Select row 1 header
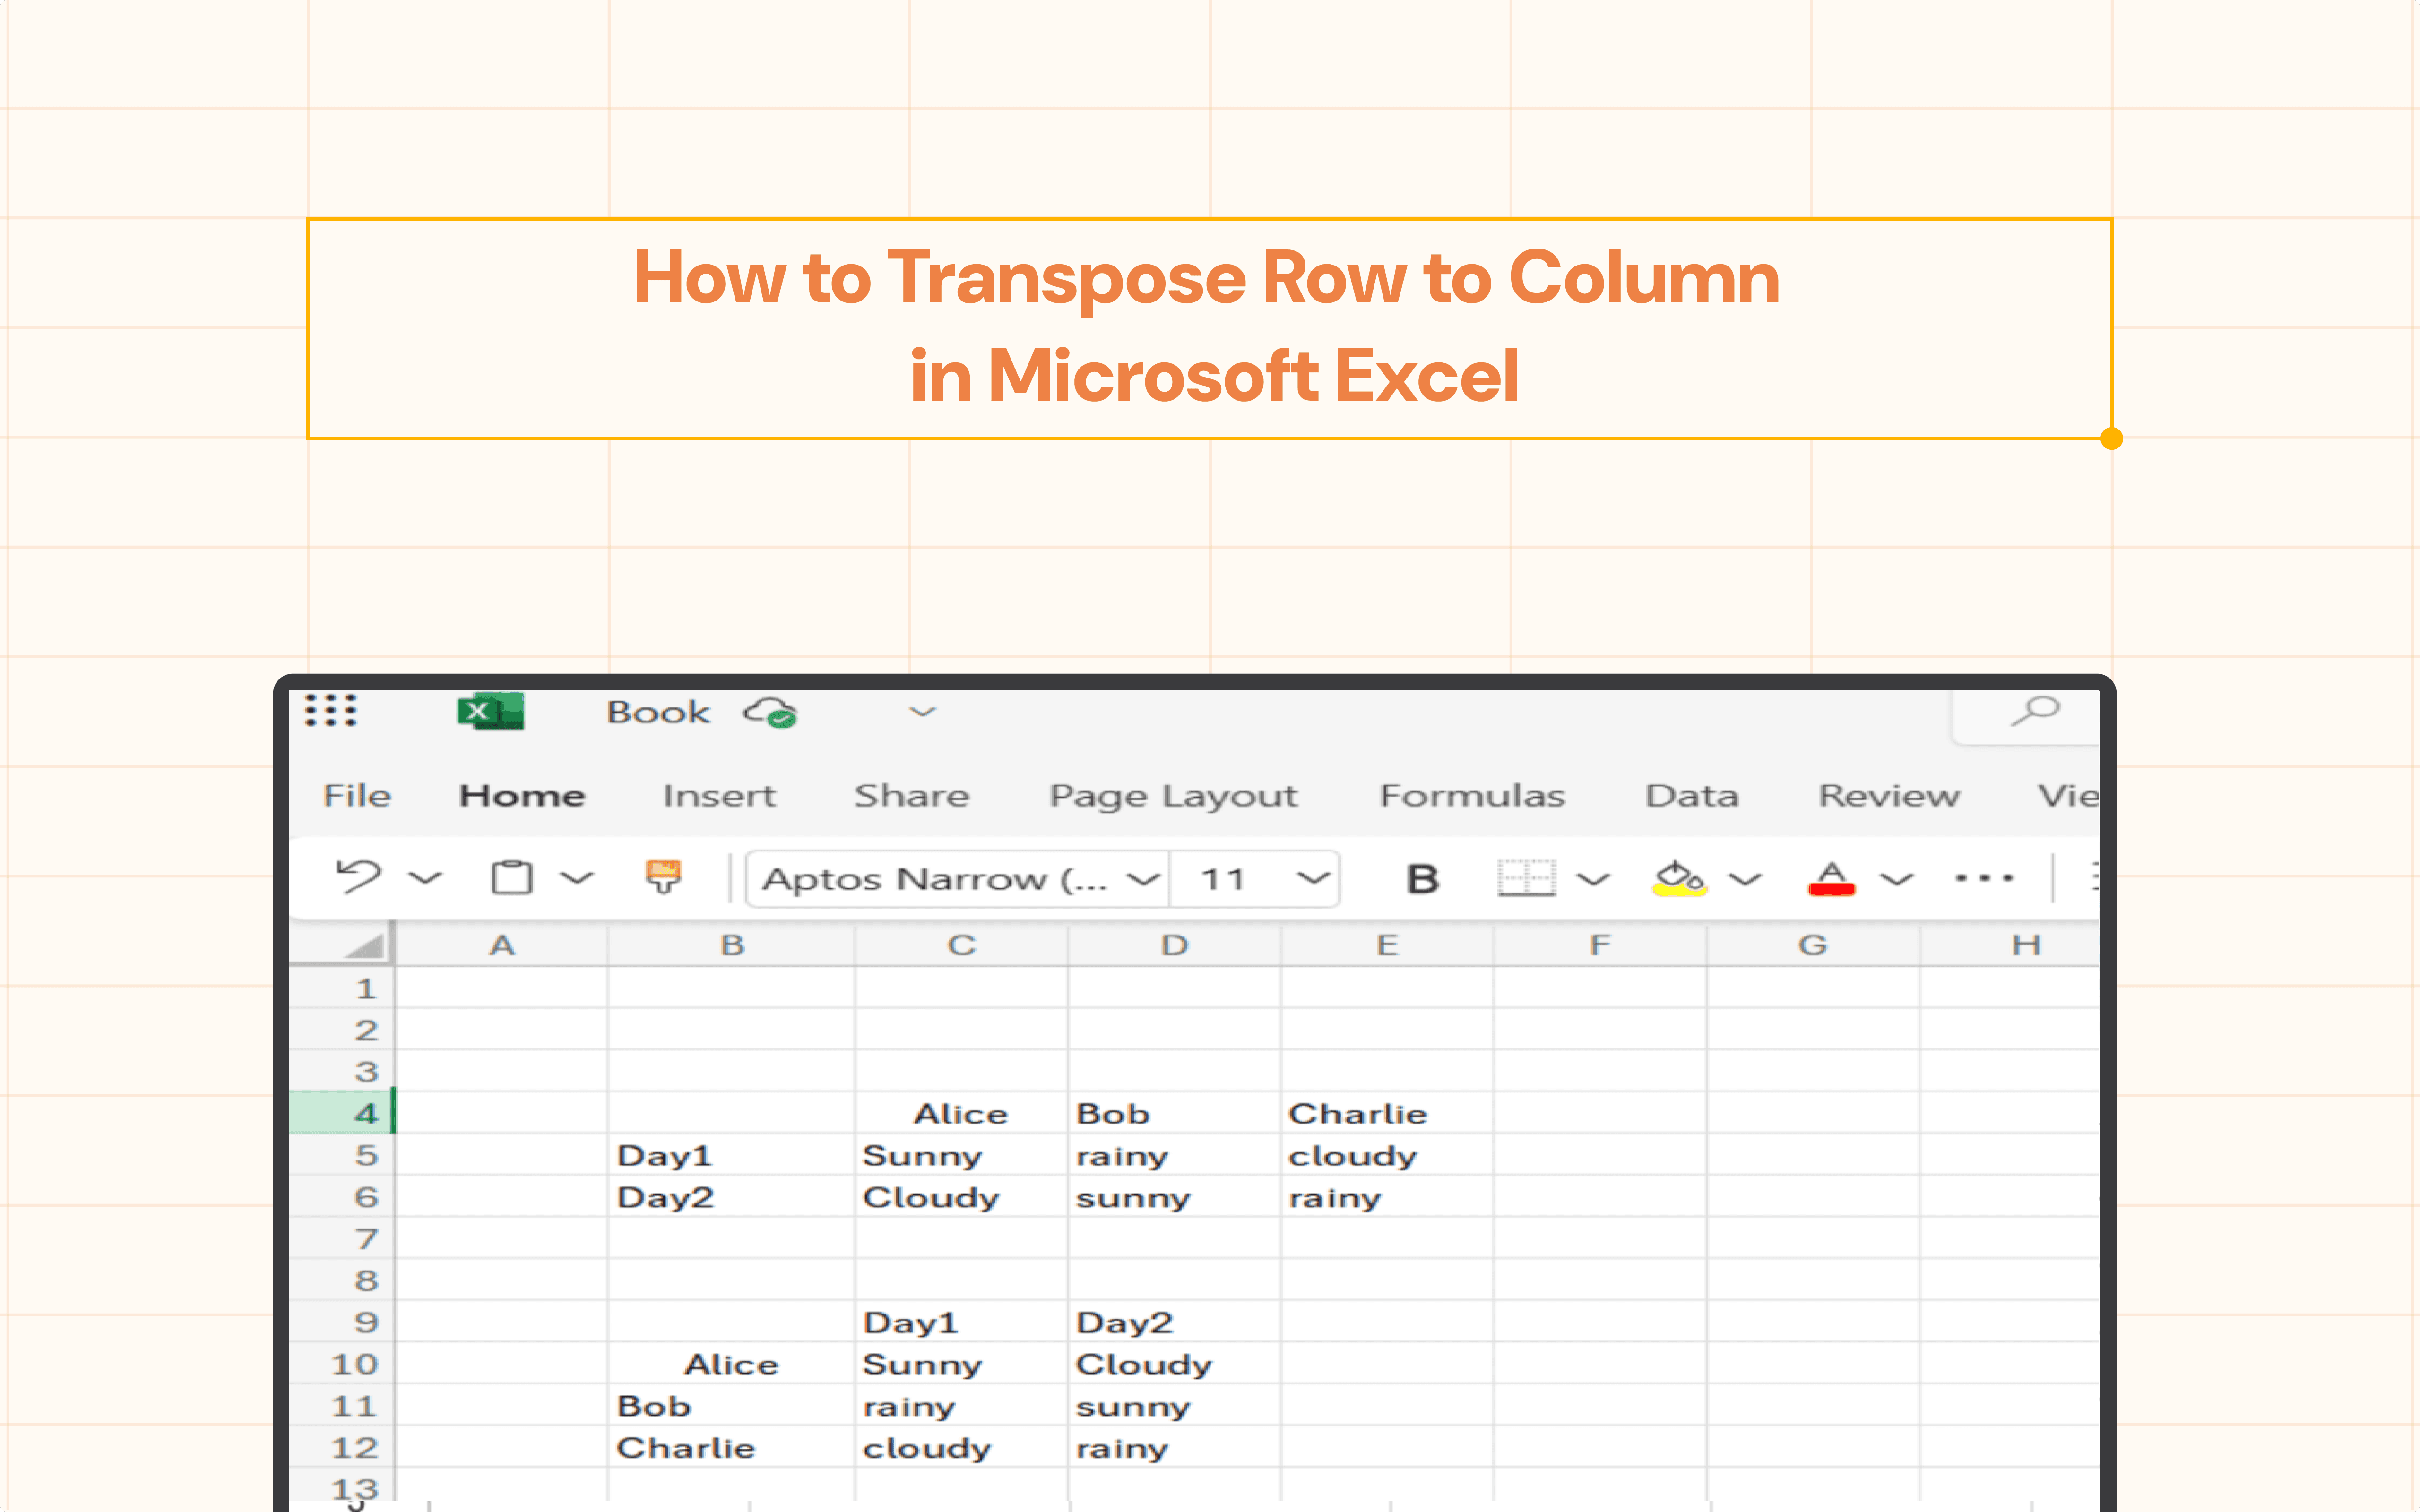2420x1512 pixels. [342, 988]
